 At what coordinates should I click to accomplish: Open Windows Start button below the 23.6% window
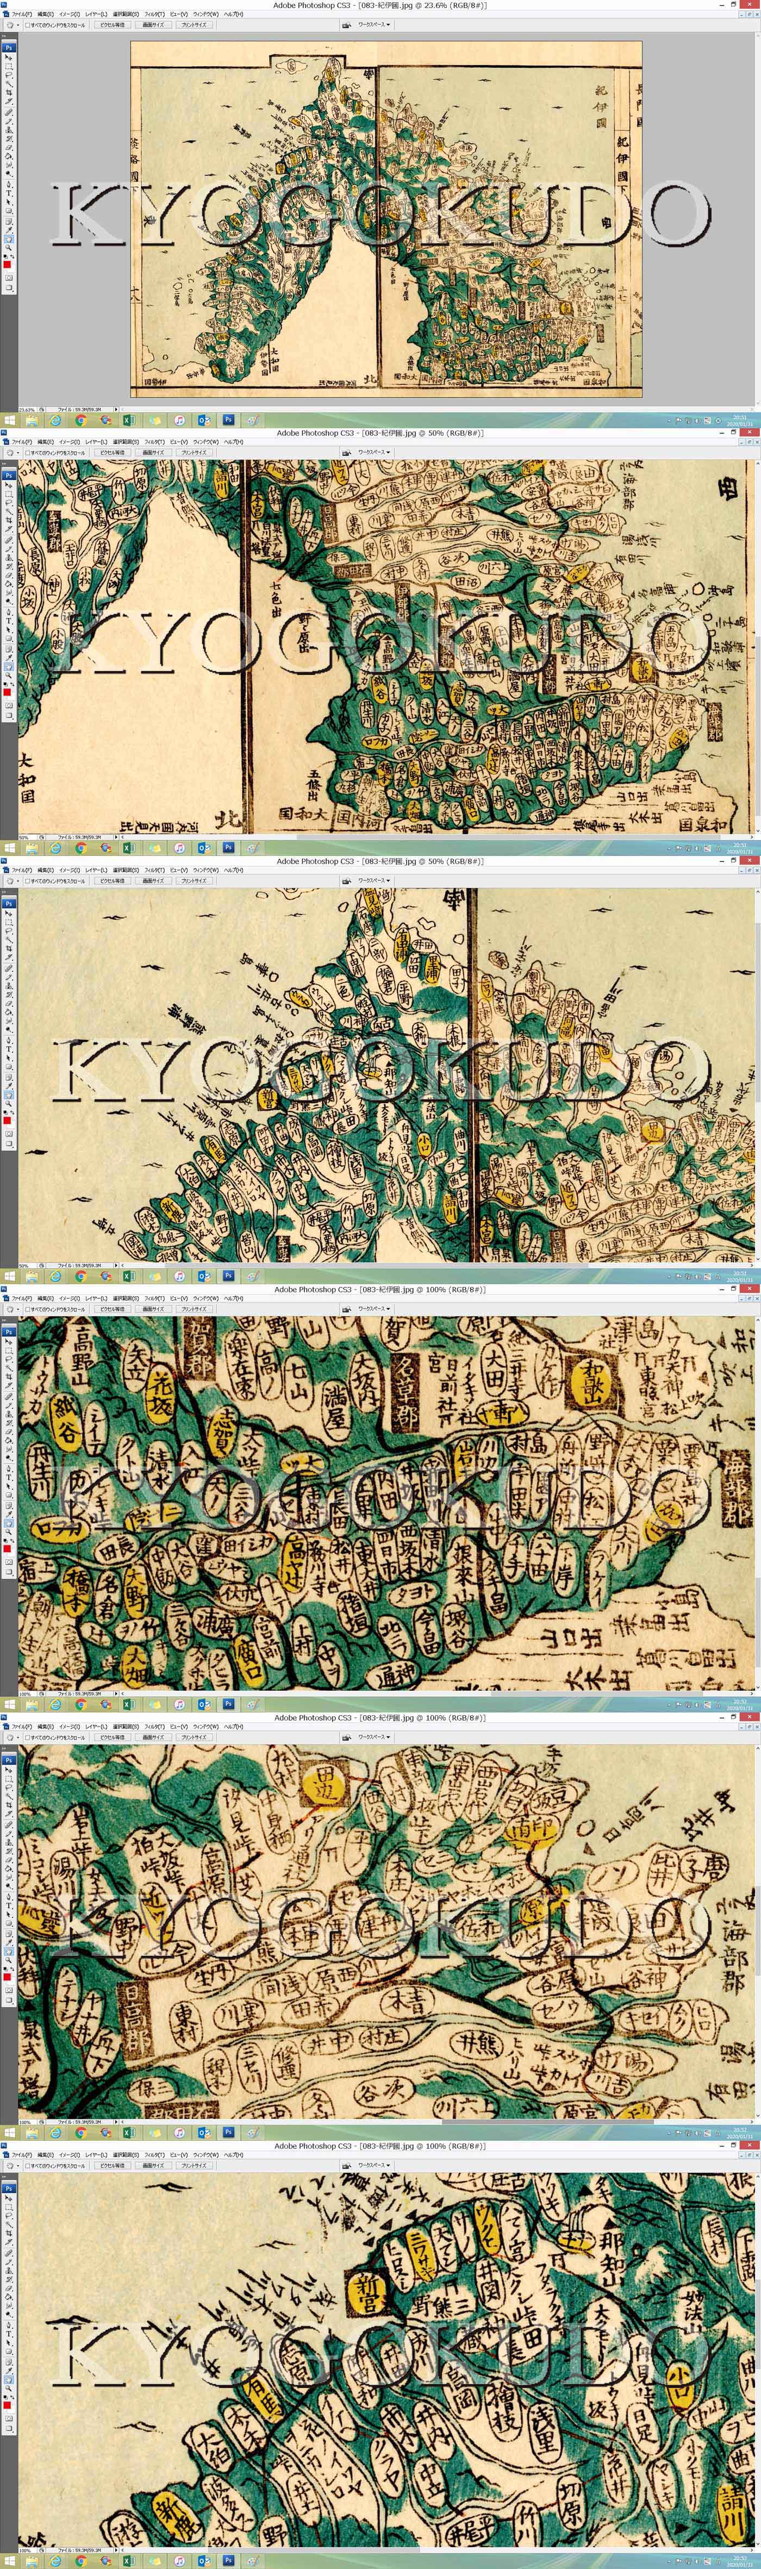coord(9,421)
